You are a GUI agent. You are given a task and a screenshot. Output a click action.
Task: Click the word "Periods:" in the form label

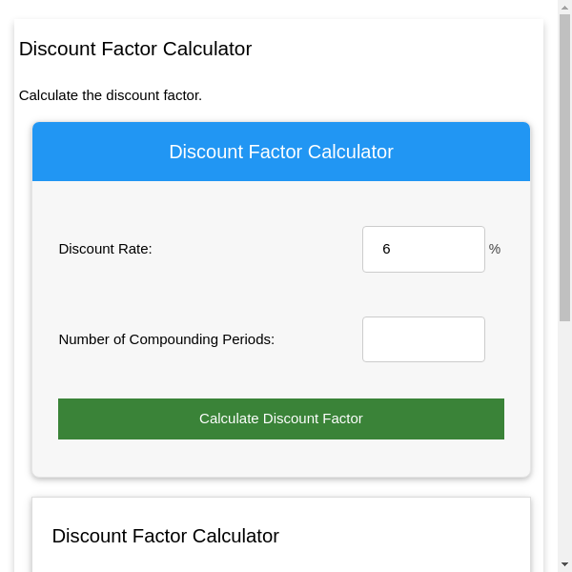[x=248, y=339]
